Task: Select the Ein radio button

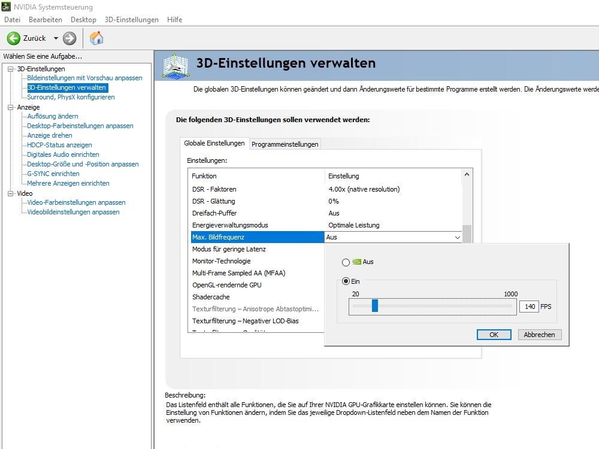Action: (x=346, y=281)
